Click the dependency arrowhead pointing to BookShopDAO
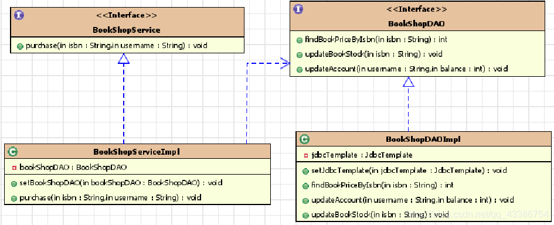 tap(285, 63)
